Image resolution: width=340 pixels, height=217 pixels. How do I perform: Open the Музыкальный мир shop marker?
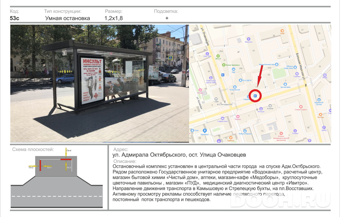(277, 64)
